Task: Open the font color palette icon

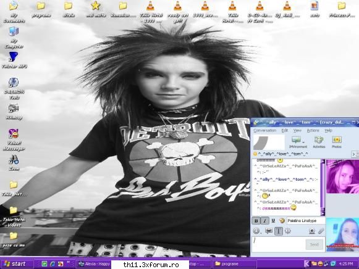Action: pos(282,220)
